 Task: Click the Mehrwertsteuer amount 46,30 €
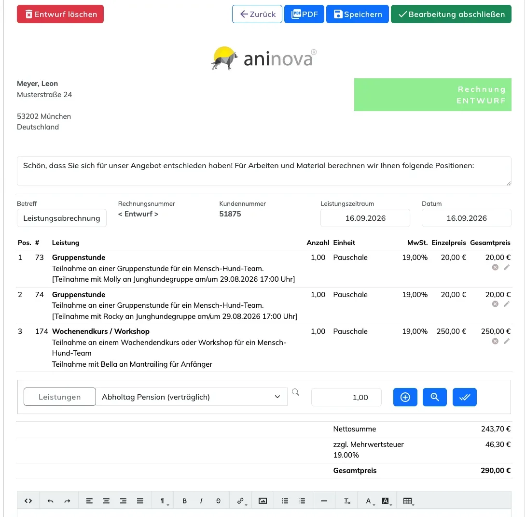tap(498, 445)
